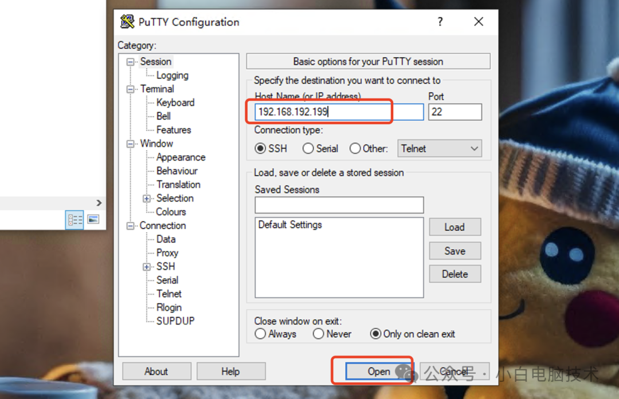The image size is (619, 399).
Task: Click the Saved Sessions name field
Action: point(339,205)
